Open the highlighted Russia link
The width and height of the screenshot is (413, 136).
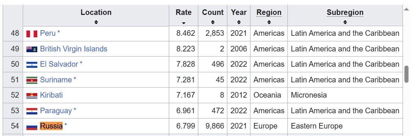(x=51, y=126)
